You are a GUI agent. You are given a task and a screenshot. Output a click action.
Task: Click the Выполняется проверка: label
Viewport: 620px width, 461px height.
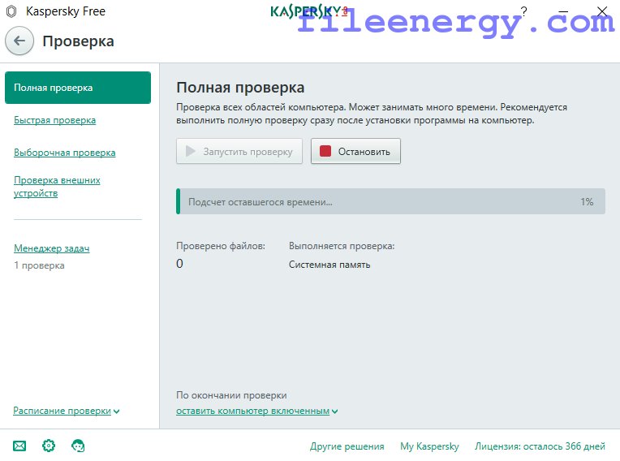(x=342, y=246)
